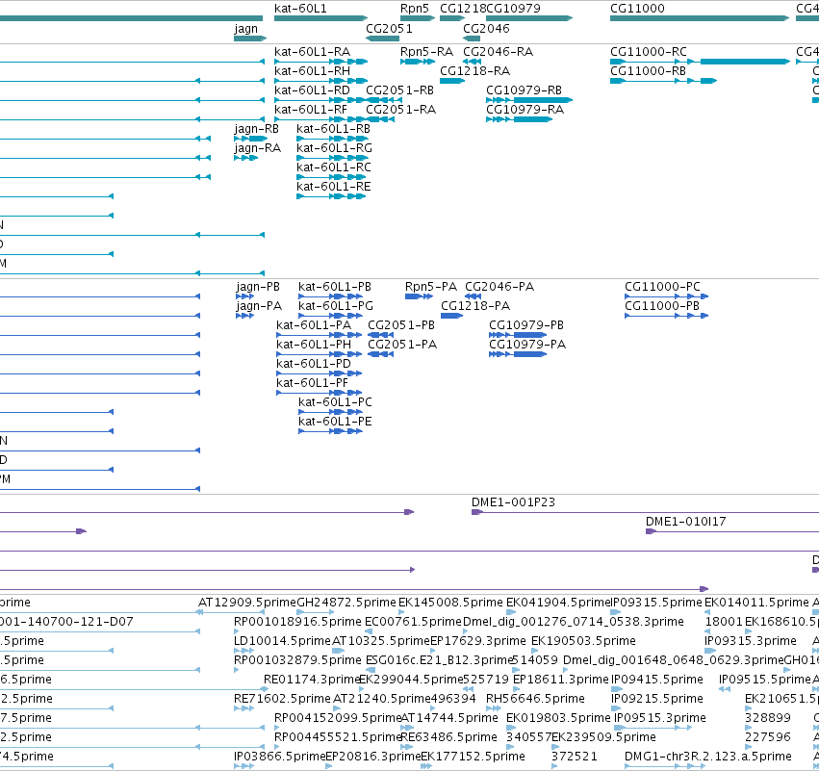This screenshot has height=771, width=819.
Task: Click protein label jagn-PA
Action: point(259,306)
